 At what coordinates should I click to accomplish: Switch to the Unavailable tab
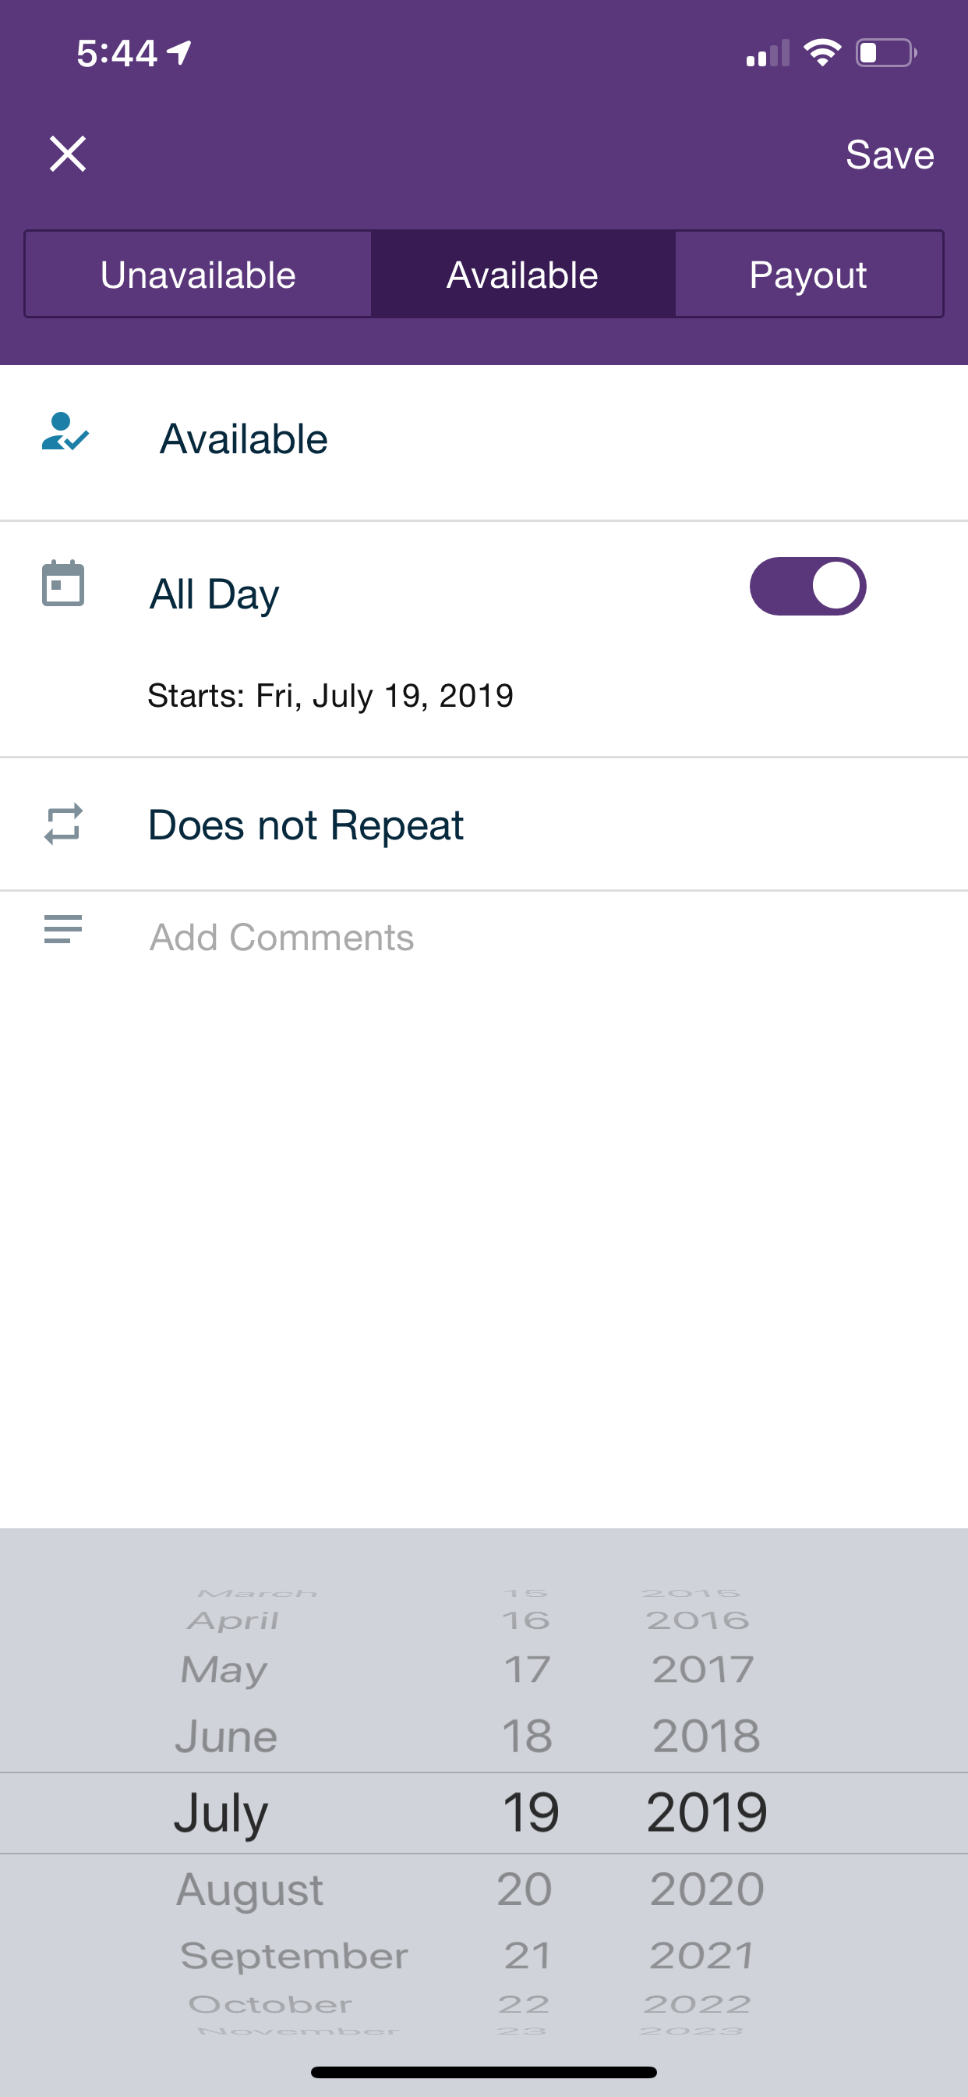[198, 275]
